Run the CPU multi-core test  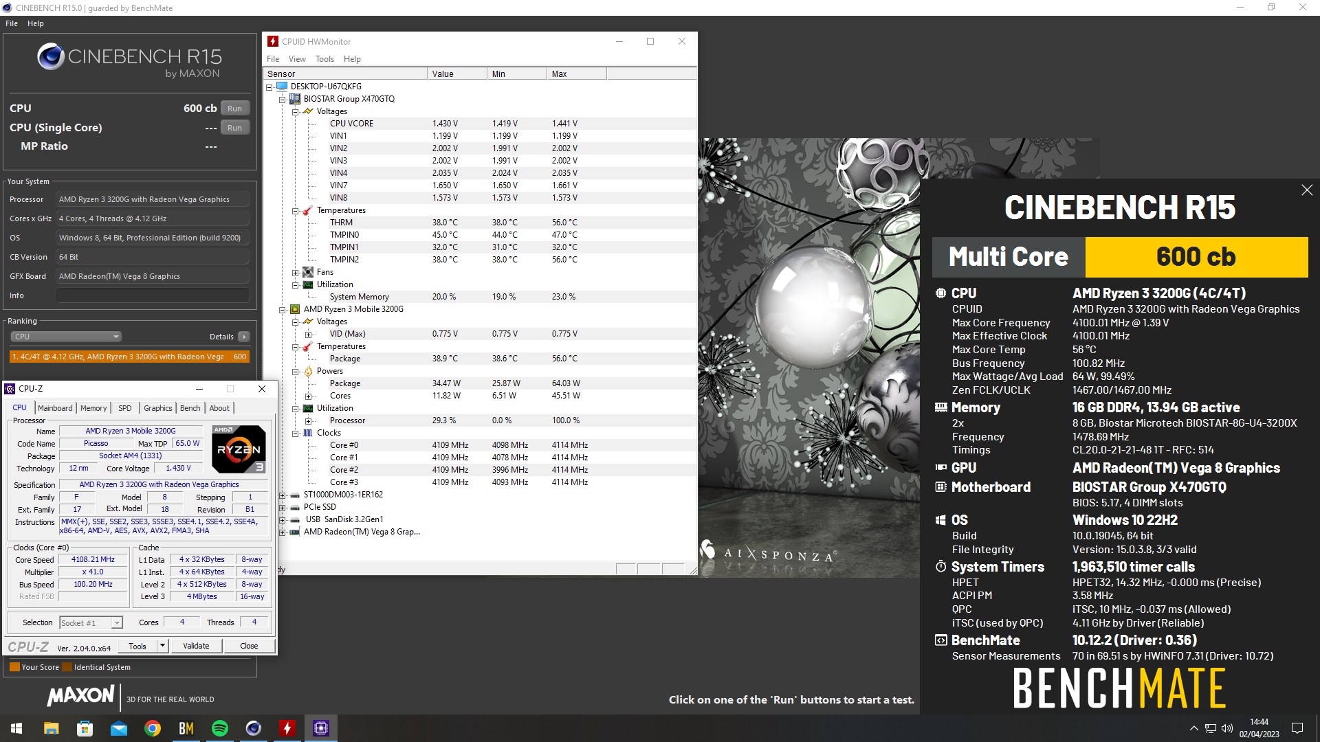[x=235, y=109]
